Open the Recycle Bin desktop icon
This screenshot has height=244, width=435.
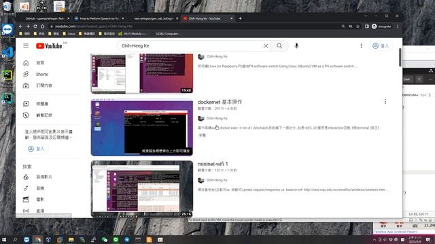(x=7, y=7)
